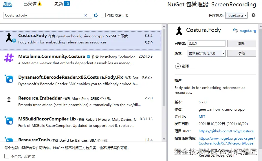Viewport: 262px width, 161px height.
Task: Click the installed version field 3.3.2
Action: point(206,43)
